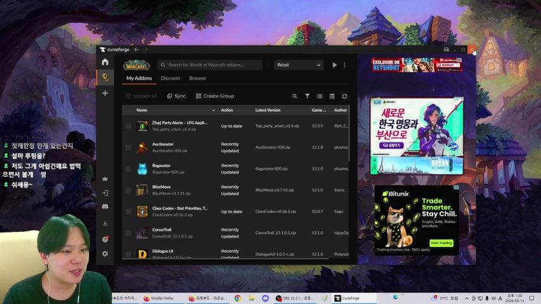Screen dimensions: 541x304
Task: Click the Create Group button
Action: point(215,96)
